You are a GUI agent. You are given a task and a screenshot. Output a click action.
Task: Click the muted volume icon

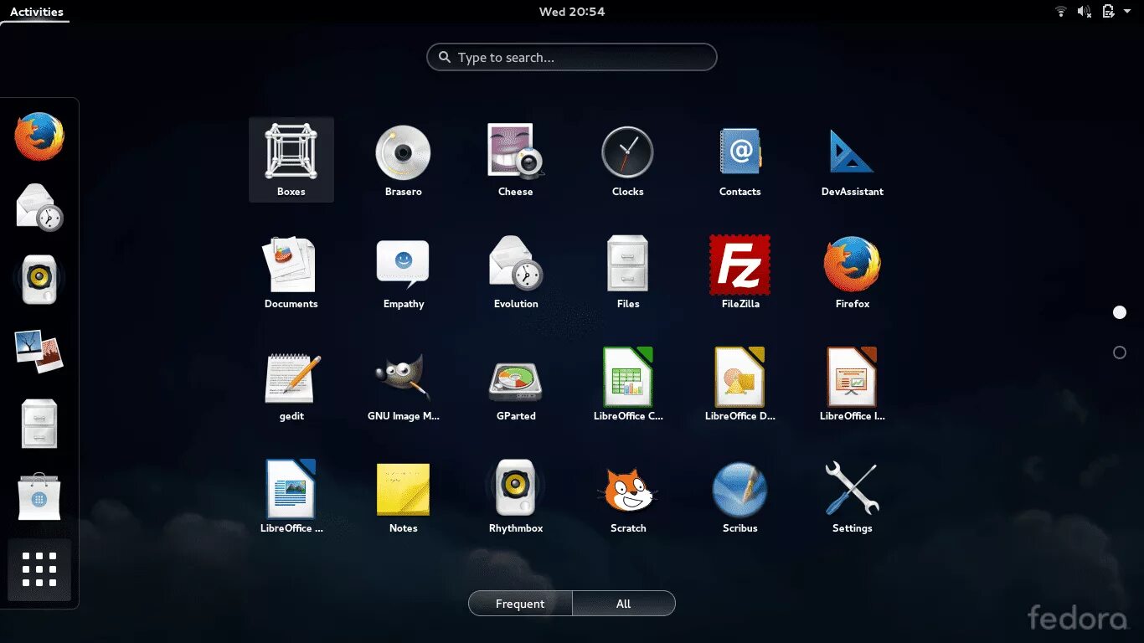click(1085, 12)
